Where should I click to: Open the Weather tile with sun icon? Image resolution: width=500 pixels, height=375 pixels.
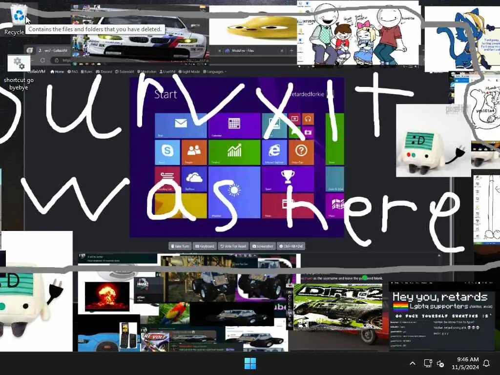click(x=234, y=192)
